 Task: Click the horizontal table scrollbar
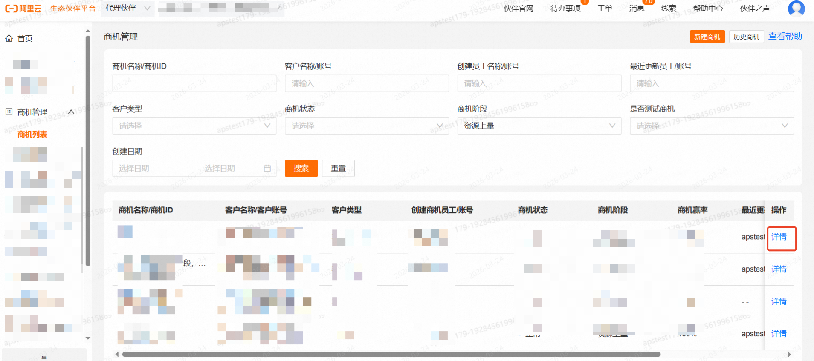[x=391, y=354]
